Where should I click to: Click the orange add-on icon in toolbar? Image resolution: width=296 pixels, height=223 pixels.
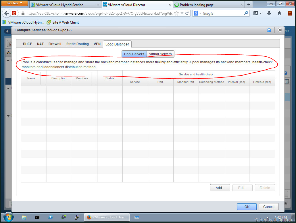[x=290, y=13]
